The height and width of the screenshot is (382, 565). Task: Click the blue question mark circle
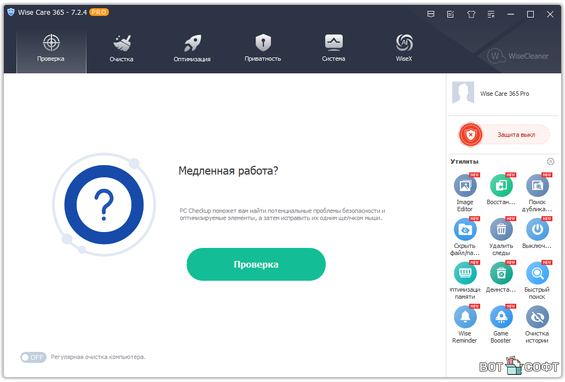[104, 205]
